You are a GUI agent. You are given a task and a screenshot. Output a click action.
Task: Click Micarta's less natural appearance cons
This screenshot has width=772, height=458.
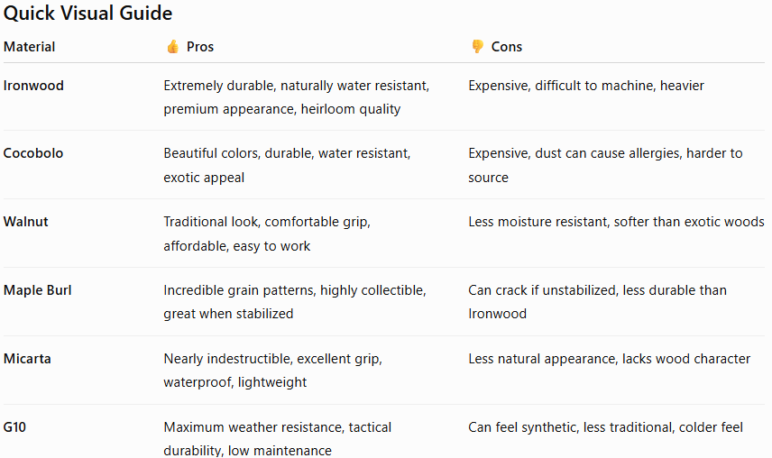pyautogui.click(x=609, y=359)
